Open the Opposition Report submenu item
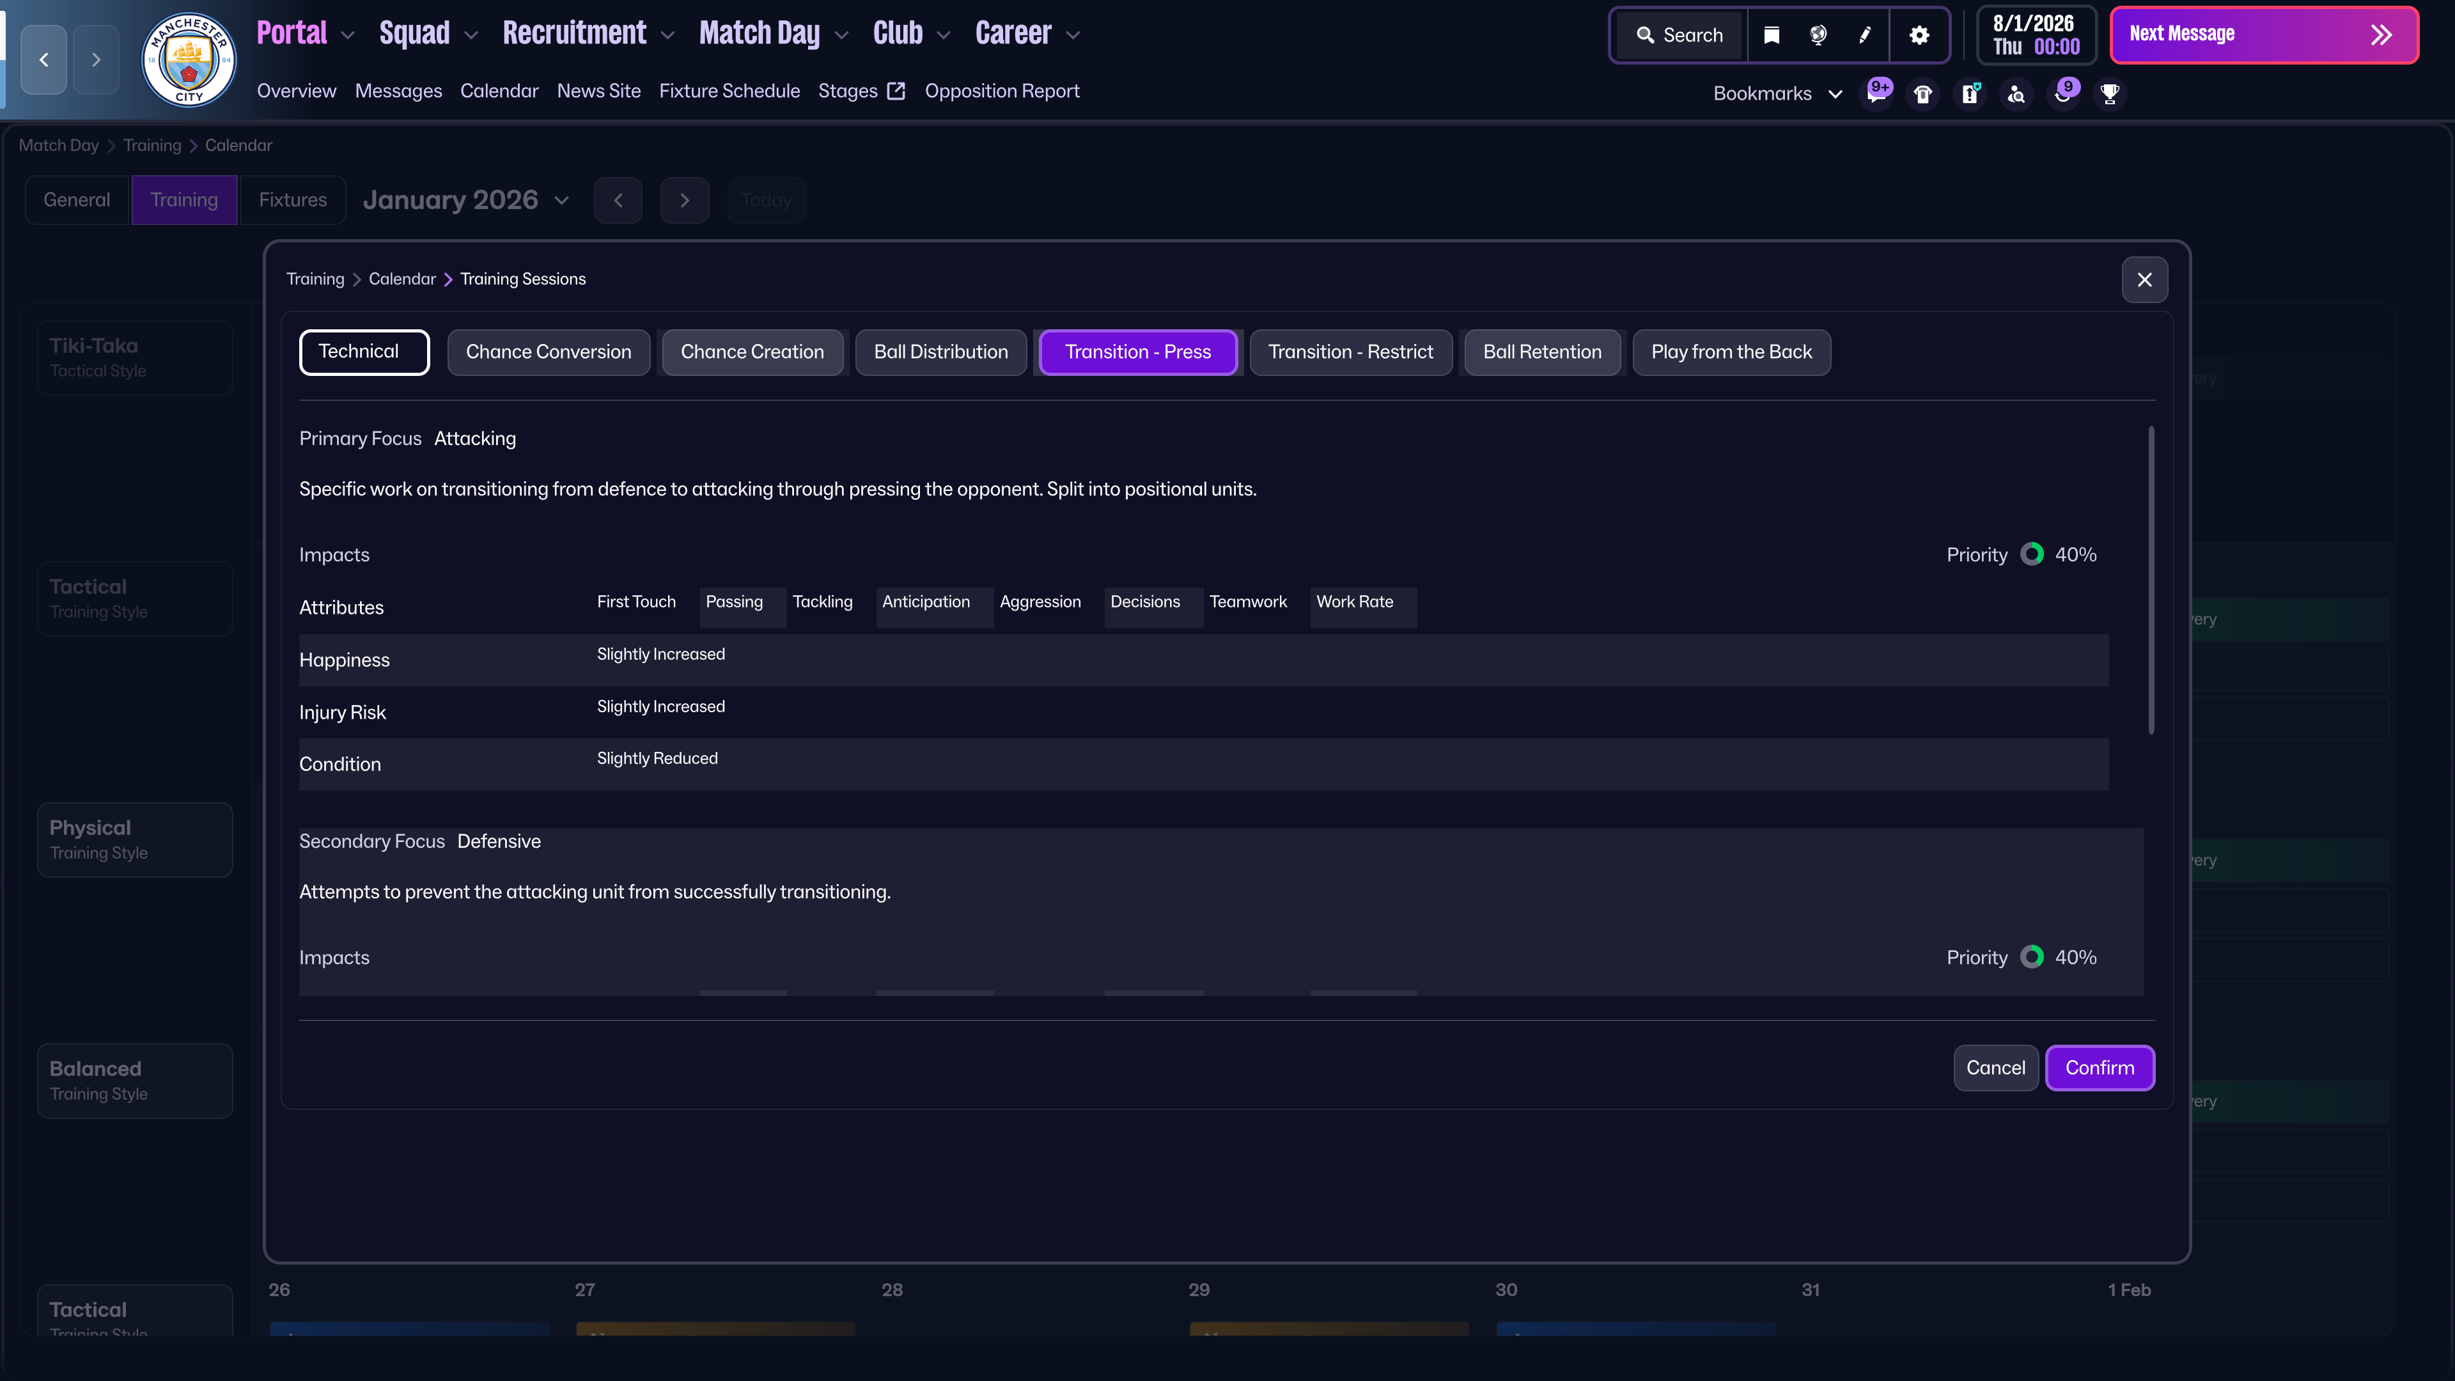2455x1381 pixels. pyautogui.click(x=1002, y=91)
